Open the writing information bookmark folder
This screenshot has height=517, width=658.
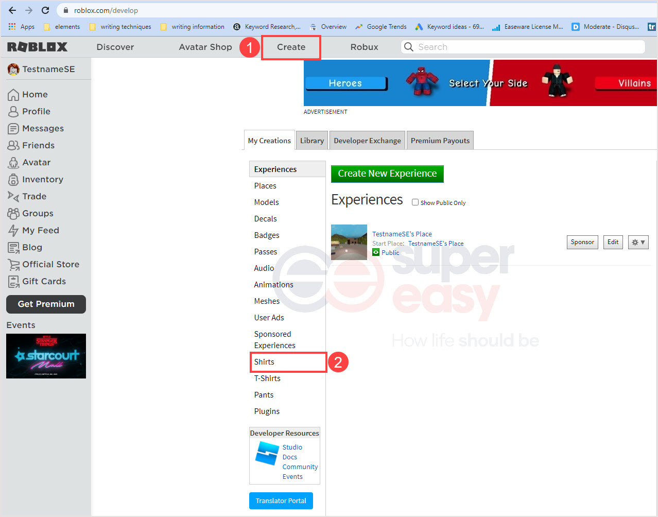tap(192, 26)
